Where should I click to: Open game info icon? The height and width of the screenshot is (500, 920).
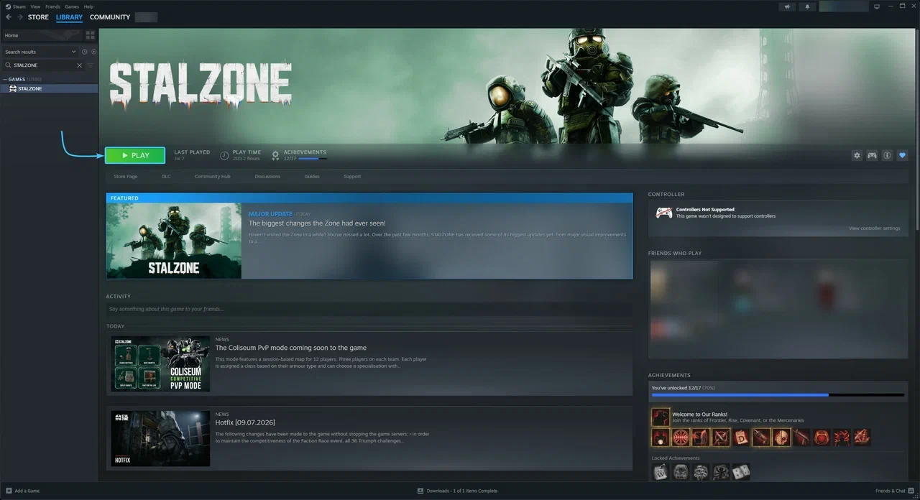pyautogui.click(x=887, y=155)
